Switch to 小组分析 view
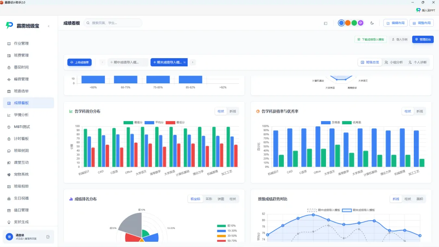Viewport: 439px width, 247px height. pyautogui.click(x=393, y=63)
